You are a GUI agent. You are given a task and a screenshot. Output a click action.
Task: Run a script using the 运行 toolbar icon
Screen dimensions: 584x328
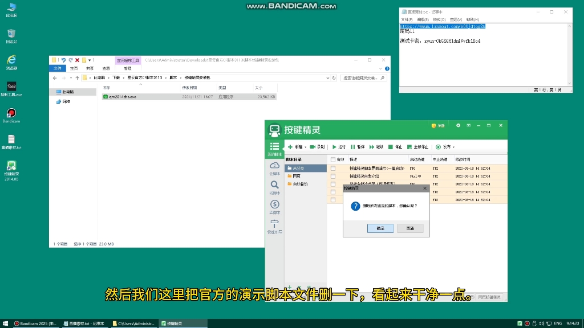338,146
